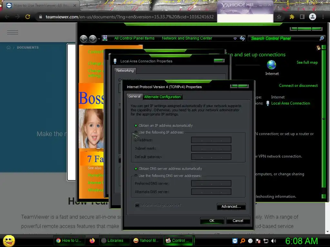Screen dimensions: 330x247
Task: Switch to the General tab
Action: (134, 96)
